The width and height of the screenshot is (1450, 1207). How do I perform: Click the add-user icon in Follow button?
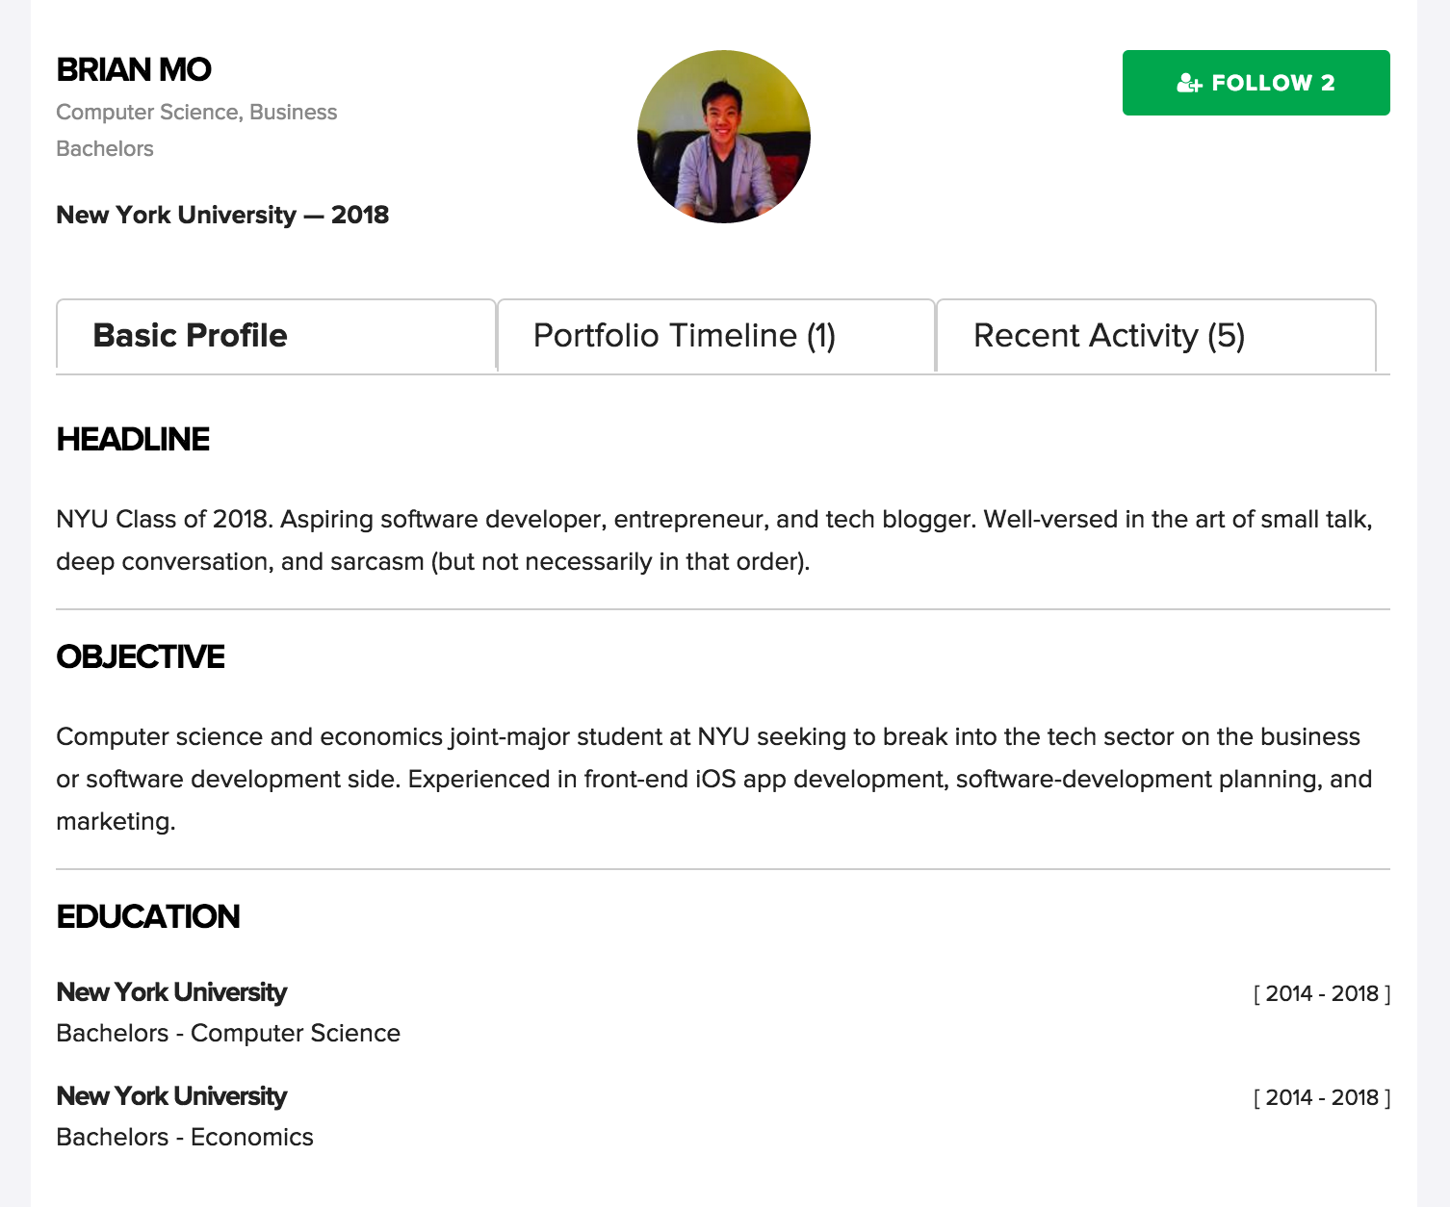(1189, 84)
